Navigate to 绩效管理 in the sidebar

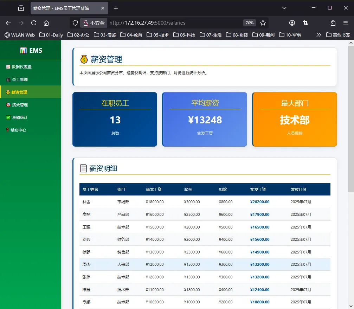[31, 105]
